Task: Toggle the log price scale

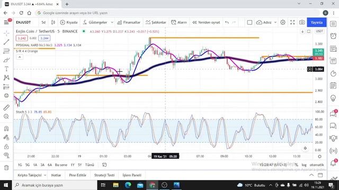Action: point(304,165)
